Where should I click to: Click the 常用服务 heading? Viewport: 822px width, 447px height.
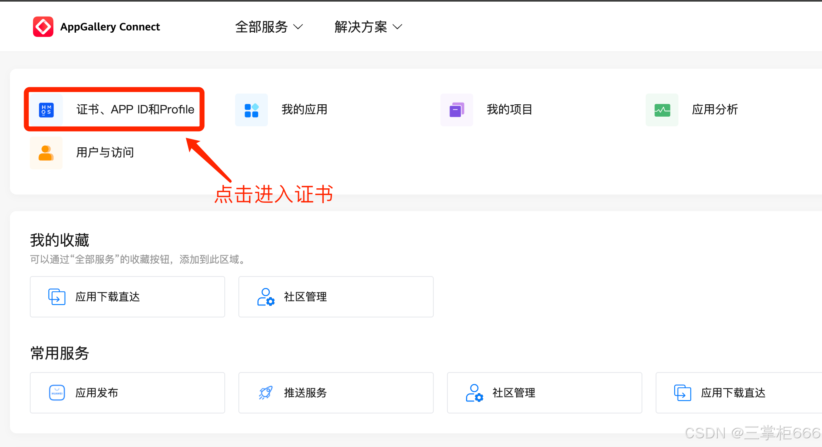click(60, 353)
